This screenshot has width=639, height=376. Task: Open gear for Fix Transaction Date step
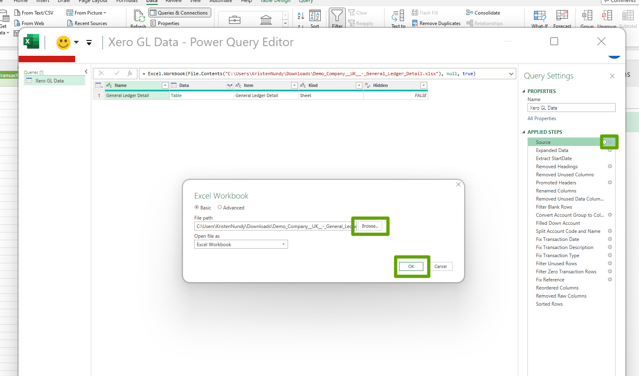click(x=610, y=239)
